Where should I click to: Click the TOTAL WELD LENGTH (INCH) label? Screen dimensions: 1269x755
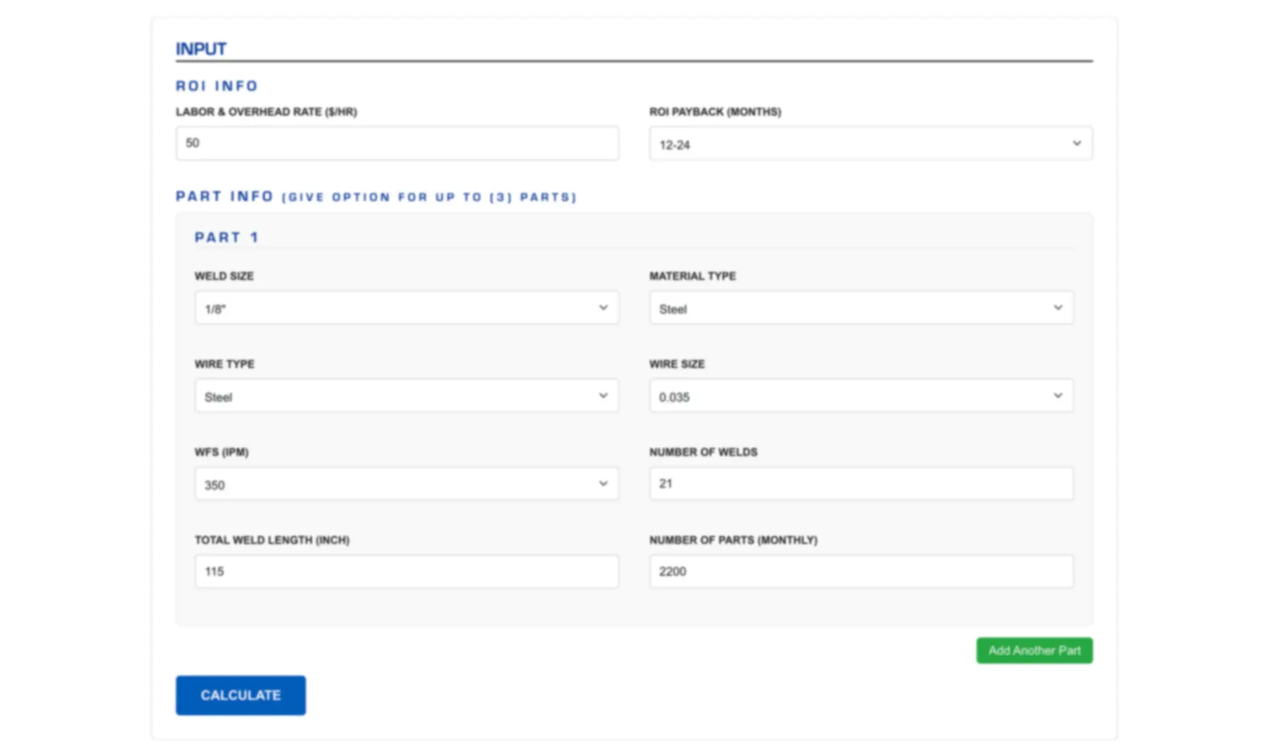[272, 540]
